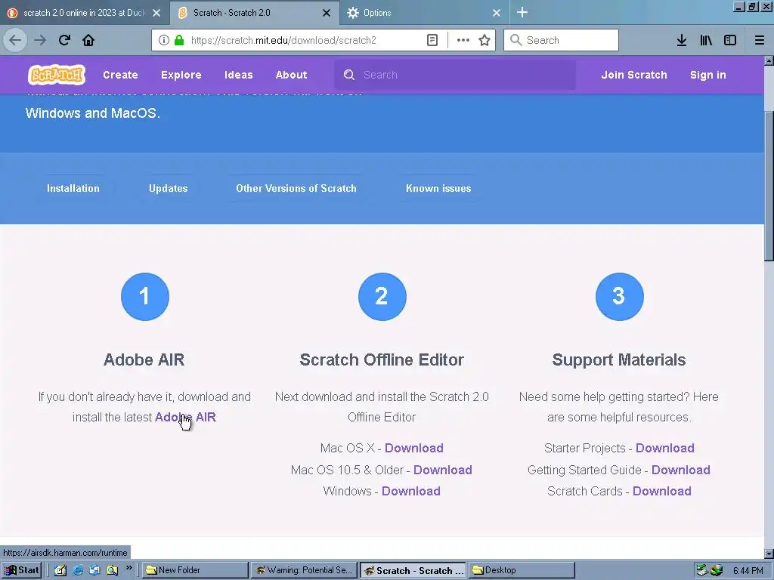Focus the Scratch site search field
This screenshot has height=580, width=774.
click(x=455, y=75)
